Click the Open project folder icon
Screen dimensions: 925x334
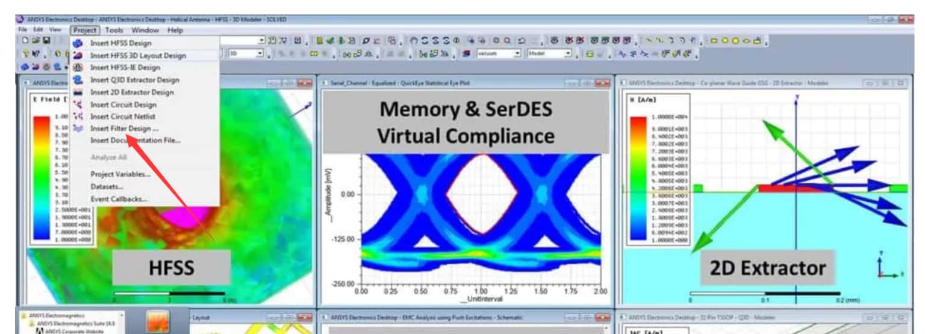point(36,40)
